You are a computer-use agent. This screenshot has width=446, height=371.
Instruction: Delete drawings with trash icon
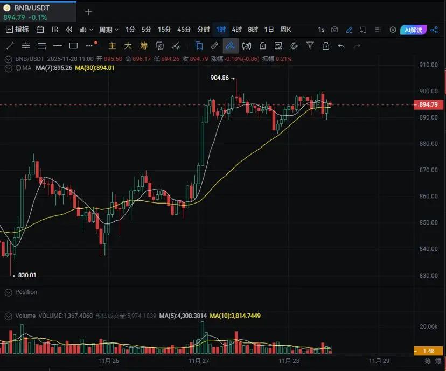(x=326, y=46)
